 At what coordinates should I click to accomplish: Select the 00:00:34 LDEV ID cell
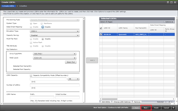(x=110, y=34)
